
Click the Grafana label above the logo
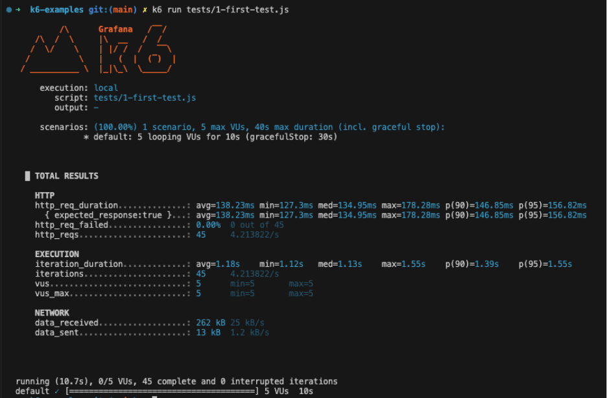tap(115, 29)
